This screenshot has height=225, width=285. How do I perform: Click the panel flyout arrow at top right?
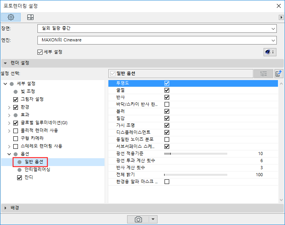pos(281,17)
